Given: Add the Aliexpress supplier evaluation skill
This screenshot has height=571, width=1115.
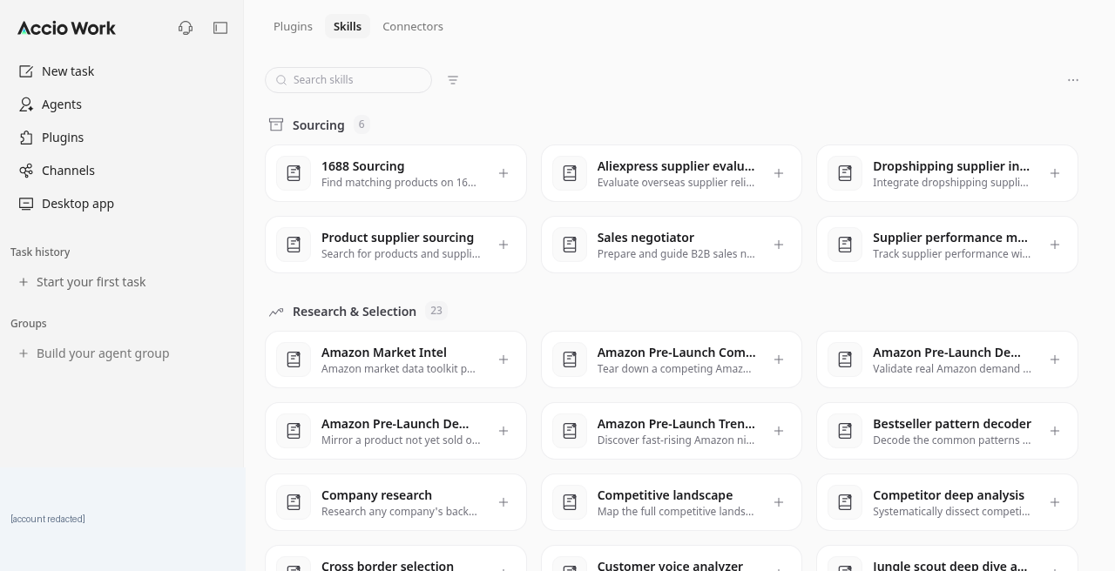Looking at the screenshot, I should [779, 173].
